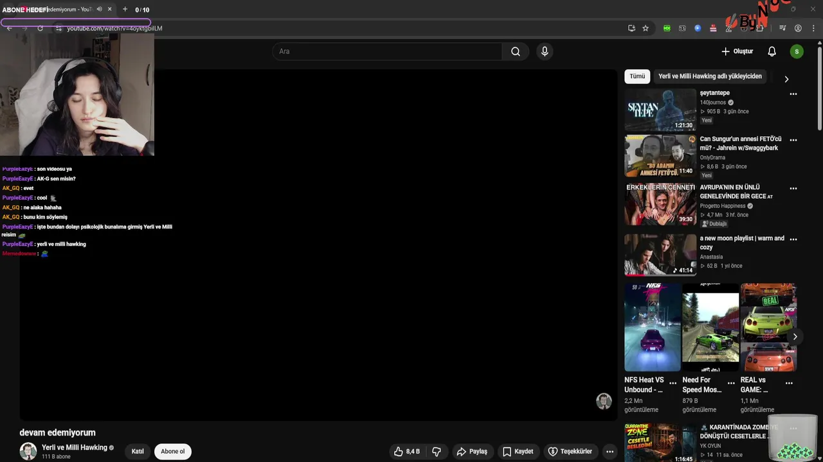Click the YouTube search magnifier button
Image resolution: width=823 pixels, height=462 pixels.
[x=516, y=51]
